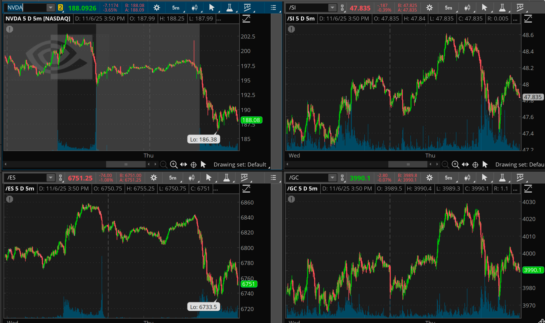Screen dimensions: 545x323
Task: Click the horizontal scrollbar thumb under /SI chart
Action: (408, 164)
